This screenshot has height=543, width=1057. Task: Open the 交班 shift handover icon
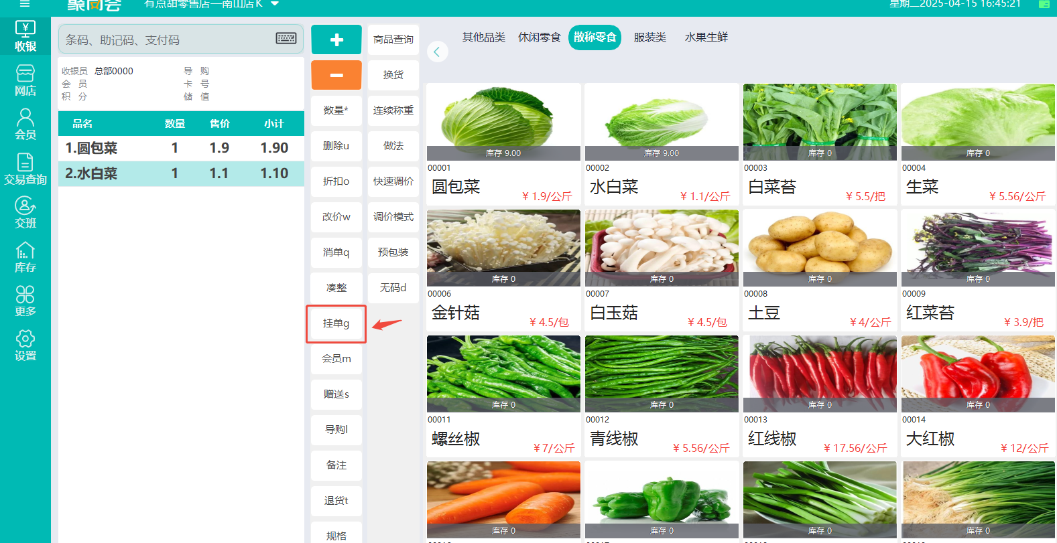click(x=25, y=213)
